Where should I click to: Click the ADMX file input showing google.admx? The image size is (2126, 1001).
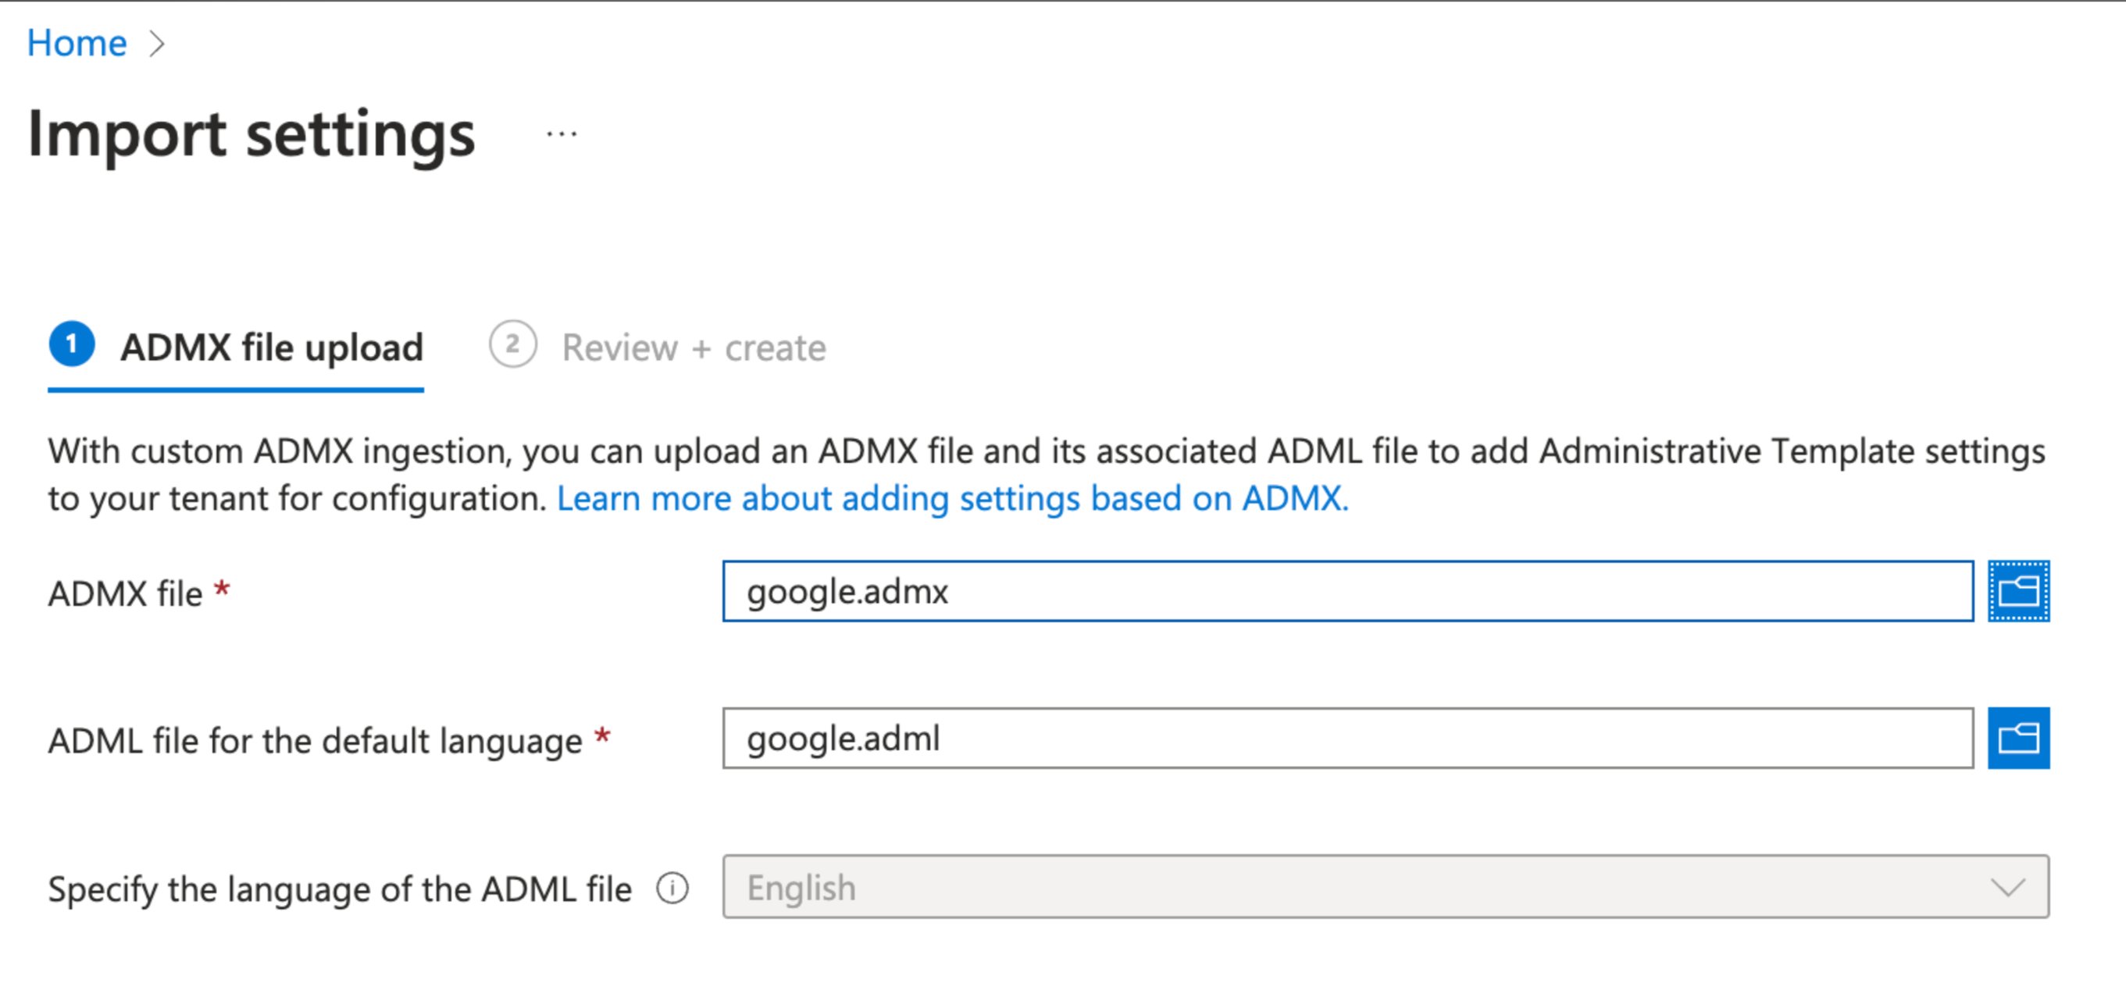tap(1348, 591)
